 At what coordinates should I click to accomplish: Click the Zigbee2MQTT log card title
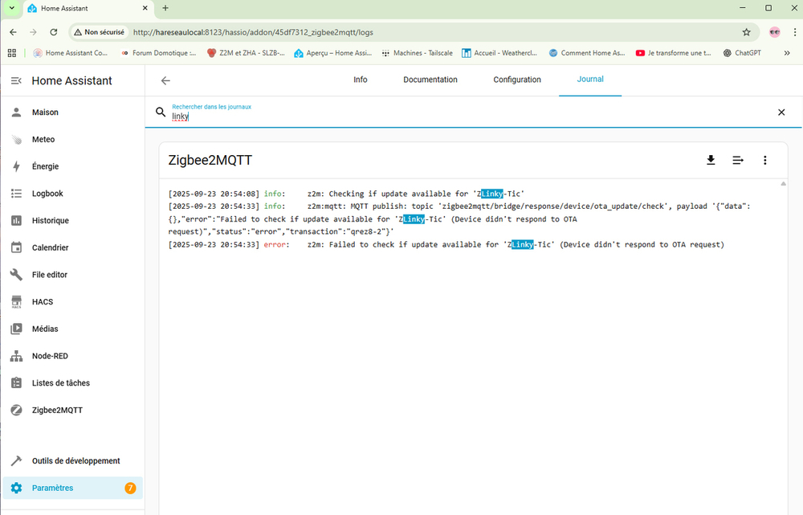(210, 161)
